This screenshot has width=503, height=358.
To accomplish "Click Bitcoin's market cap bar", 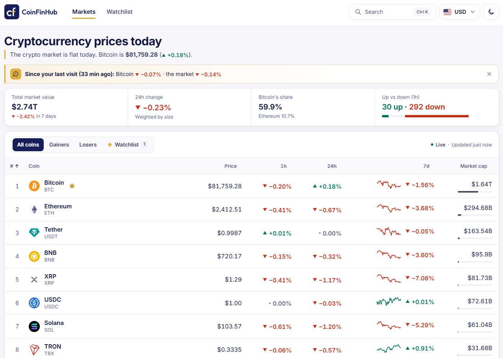I will point(475,192).
